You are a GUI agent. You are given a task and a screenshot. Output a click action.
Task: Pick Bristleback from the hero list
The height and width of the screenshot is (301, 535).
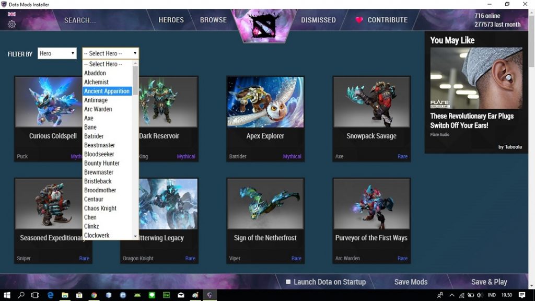pos(107,181)
